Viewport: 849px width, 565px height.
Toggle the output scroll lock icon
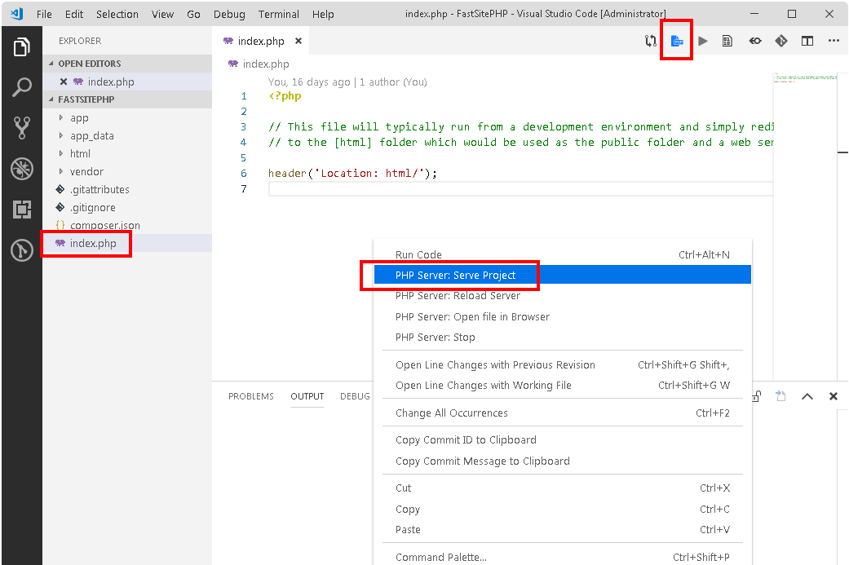tap(756, 396)
